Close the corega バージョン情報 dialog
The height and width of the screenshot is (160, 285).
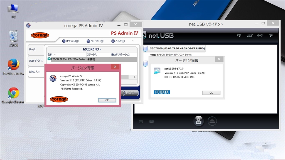115,67
